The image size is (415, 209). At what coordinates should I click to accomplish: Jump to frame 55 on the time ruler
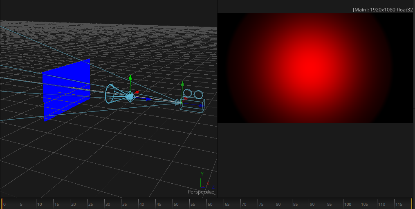tap(193, 204)
